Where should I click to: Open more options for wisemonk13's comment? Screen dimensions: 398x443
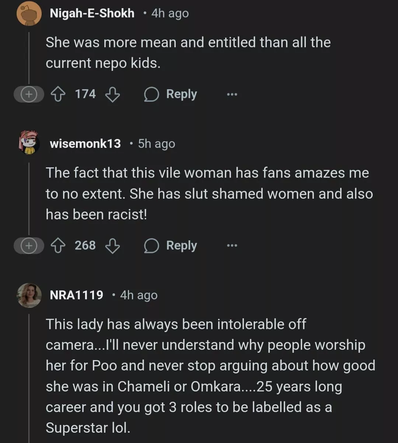(x=232, y=246)
